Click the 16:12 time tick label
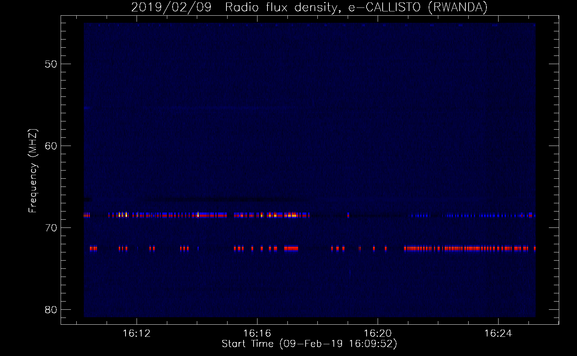577x356 pixels. point(137,334)
